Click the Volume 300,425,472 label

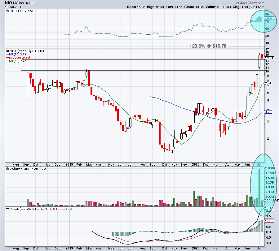28,169
